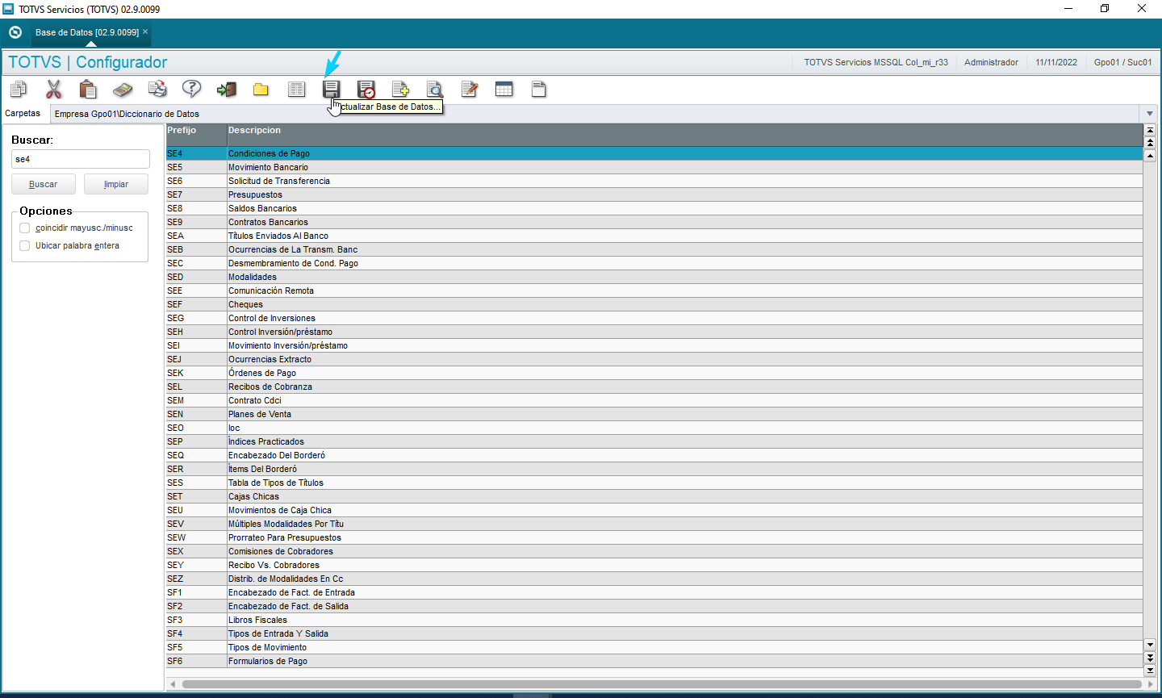Click the scissors Cut icon
1162x698 pixels.
(x=53, y=89)
